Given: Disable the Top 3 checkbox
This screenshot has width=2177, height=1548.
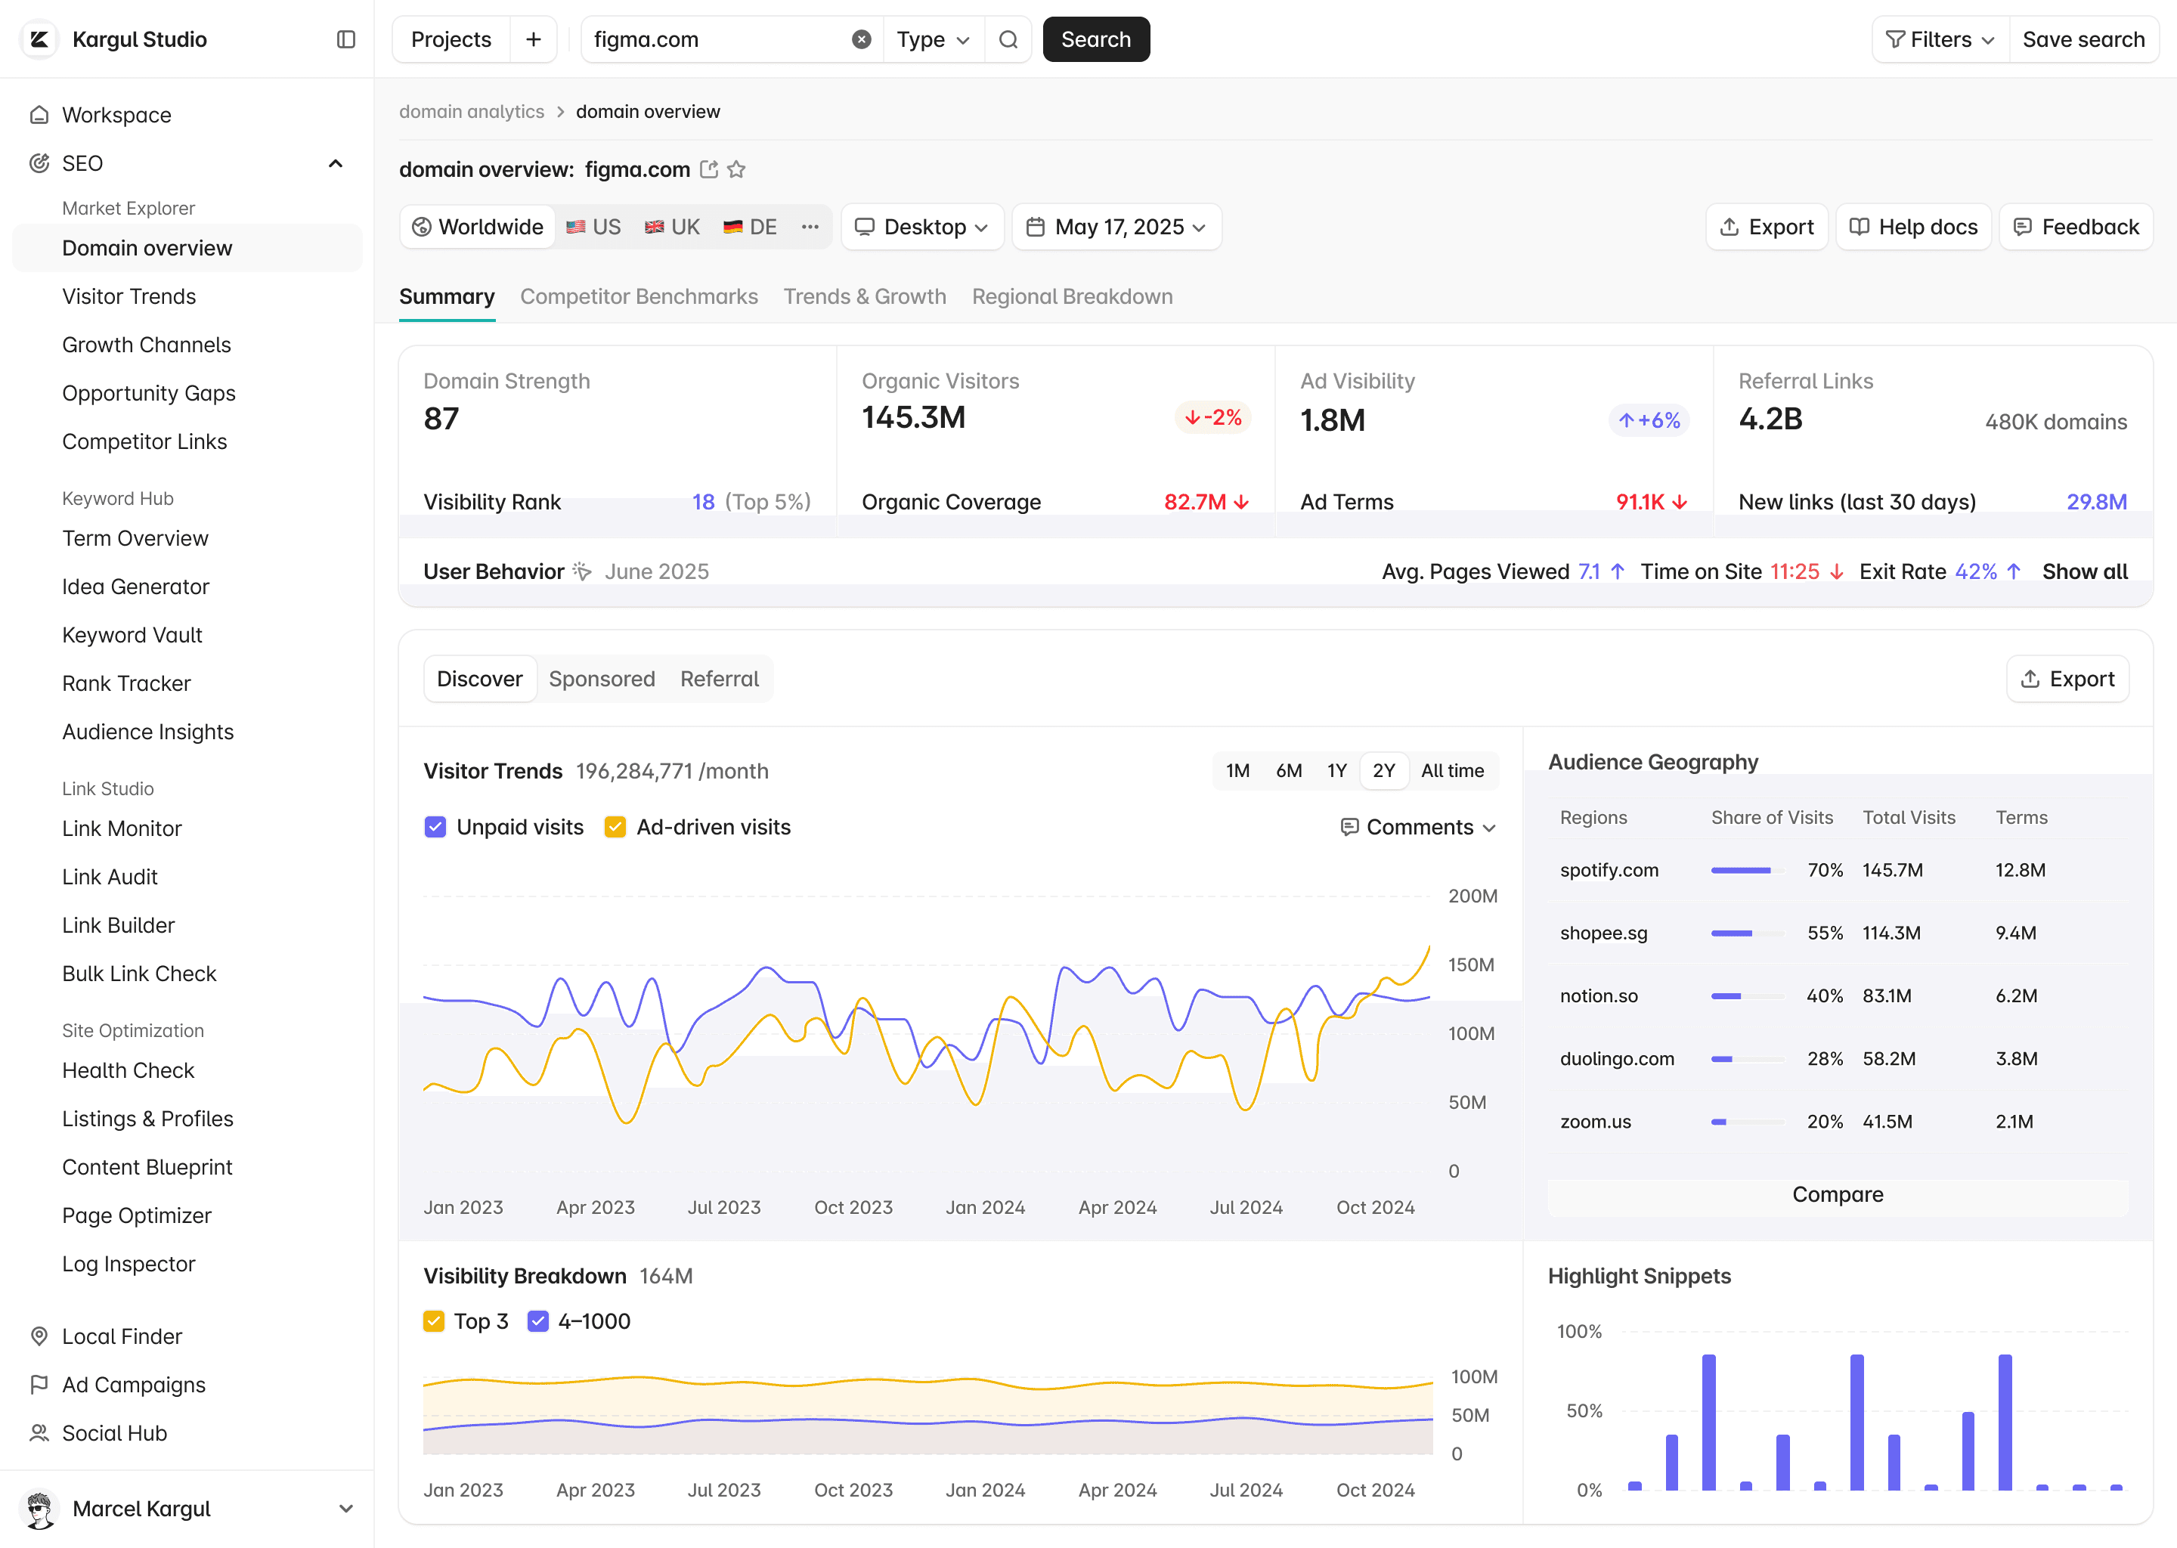Looking at the screenshot, I should pos(434,1321).
